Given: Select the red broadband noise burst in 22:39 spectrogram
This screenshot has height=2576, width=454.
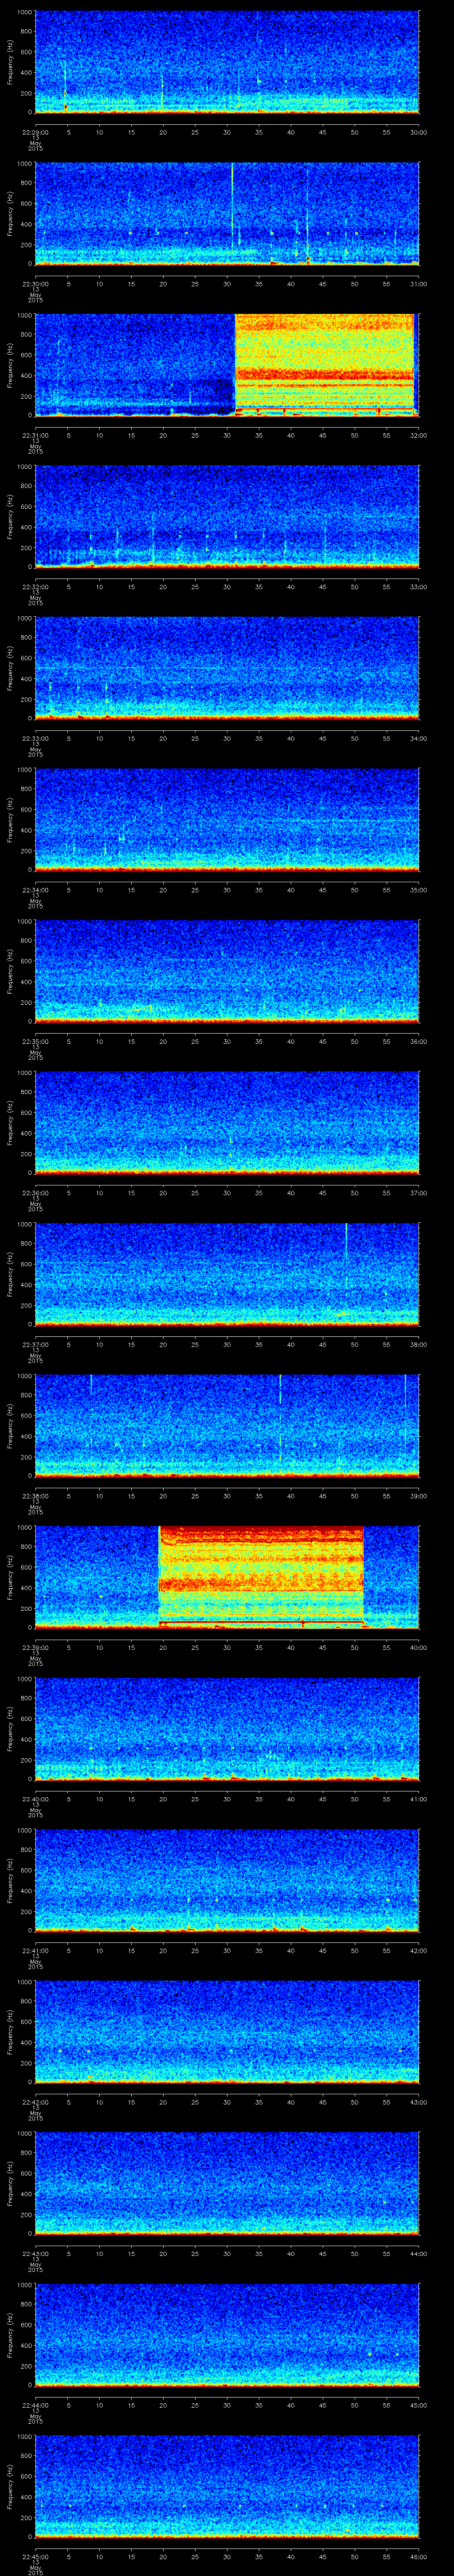Looking at the screenshot, I should pyautogui.click(x=262, y=1577).
